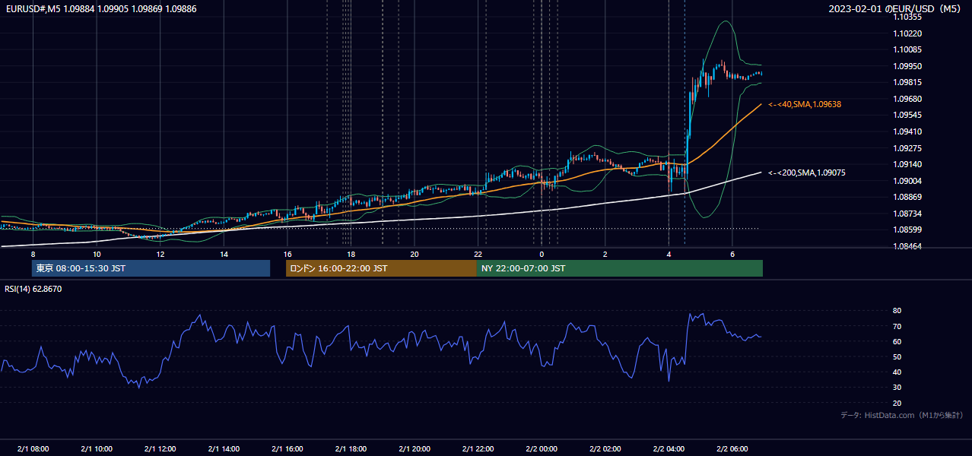972x456 pixels.
Task: Click RSI scale value 60
Action: coord(897,341)
